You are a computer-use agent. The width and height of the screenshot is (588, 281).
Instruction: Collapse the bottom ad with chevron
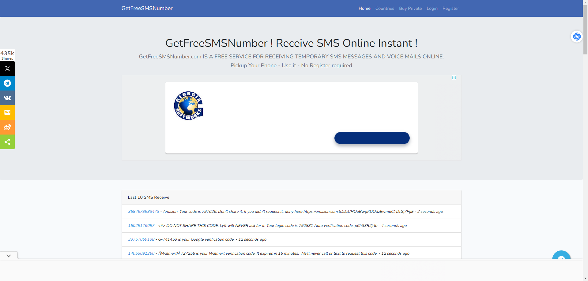click(x=9, y=256)
